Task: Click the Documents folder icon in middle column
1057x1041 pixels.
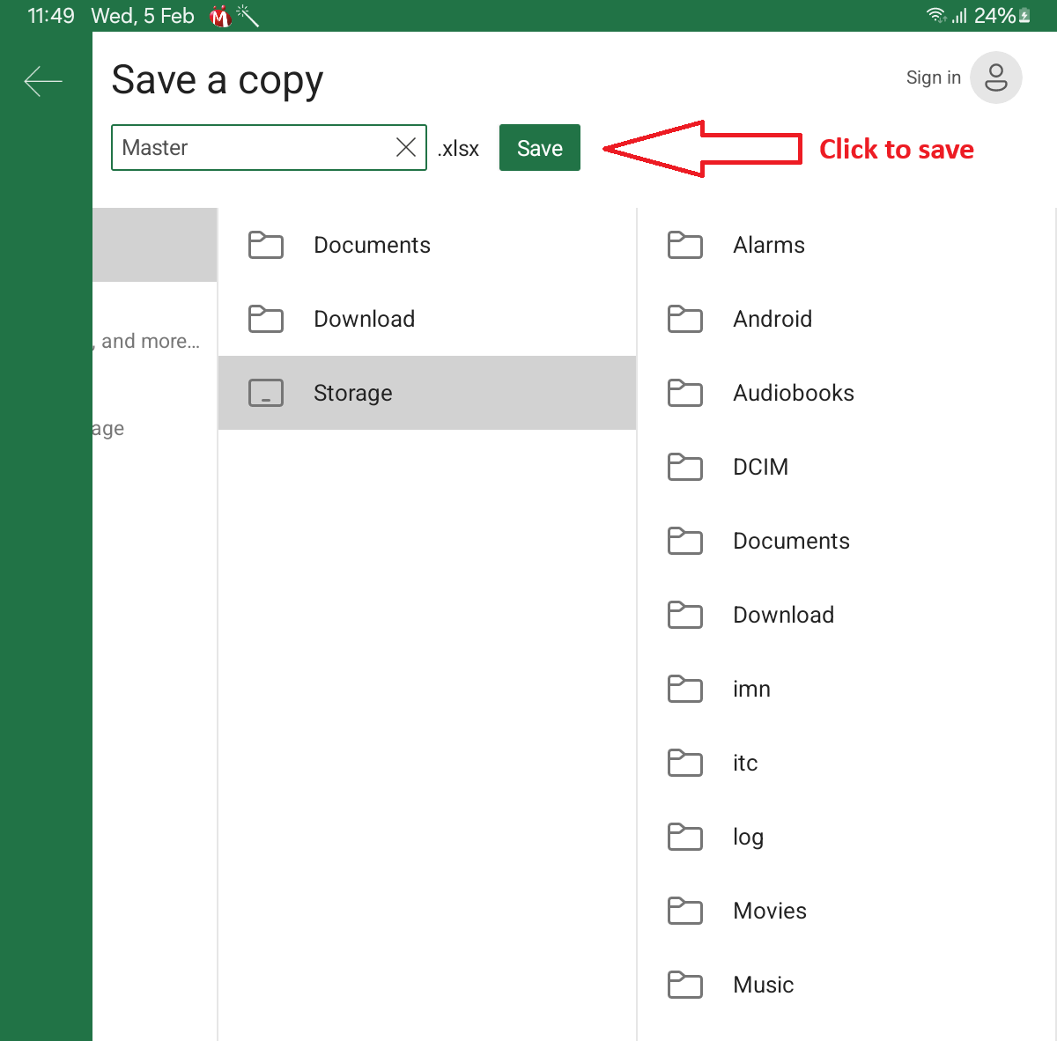Action: [x=266, y=245]
